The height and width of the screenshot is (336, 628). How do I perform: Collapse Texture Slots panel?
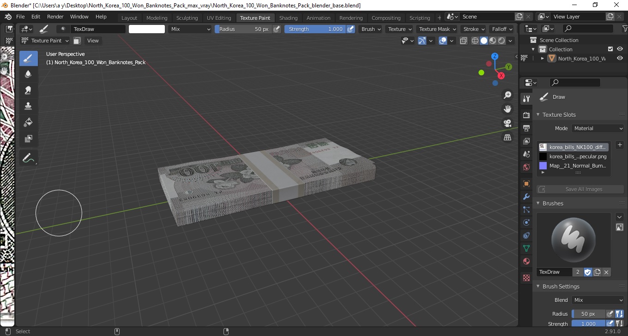[x=538, y=114]
